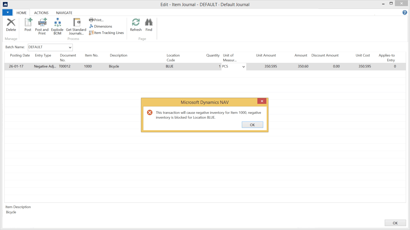Click the bottom OK button of the journal
The width and height of the screenshot is (410, 230).
[395, 223]
